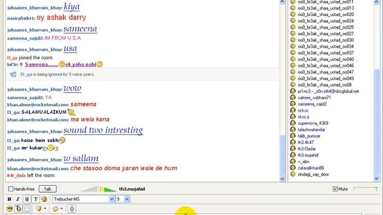The width and height of the screenshot is (383, 215).
Task: Click 'sound two intresting' message text
Action: pos(104,130)
